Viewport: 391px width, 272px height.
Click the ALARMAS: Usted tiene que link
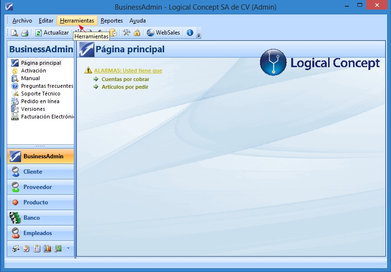128,71
